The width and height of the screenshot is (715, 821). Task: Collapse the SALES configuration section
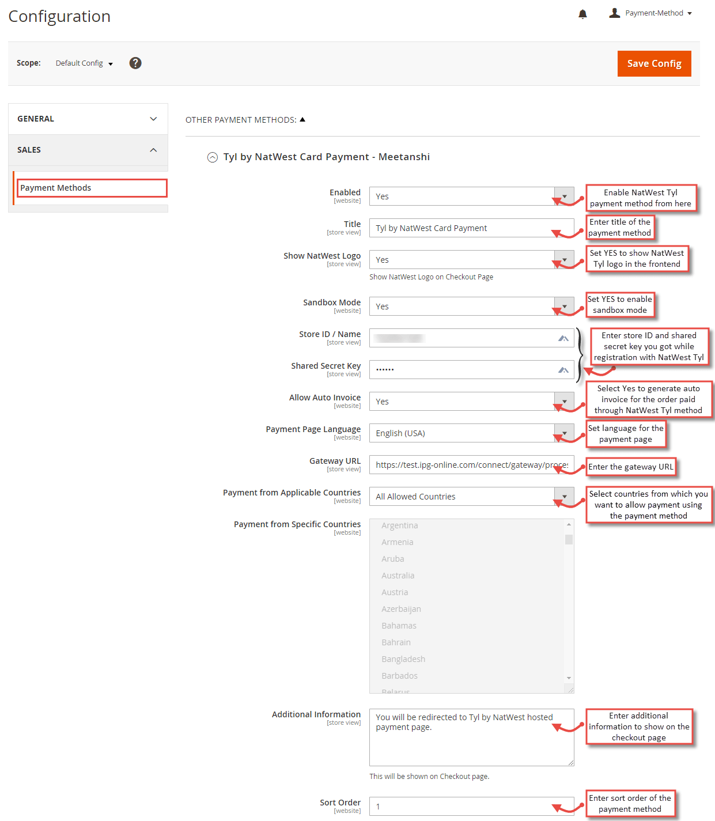(88, 150)
